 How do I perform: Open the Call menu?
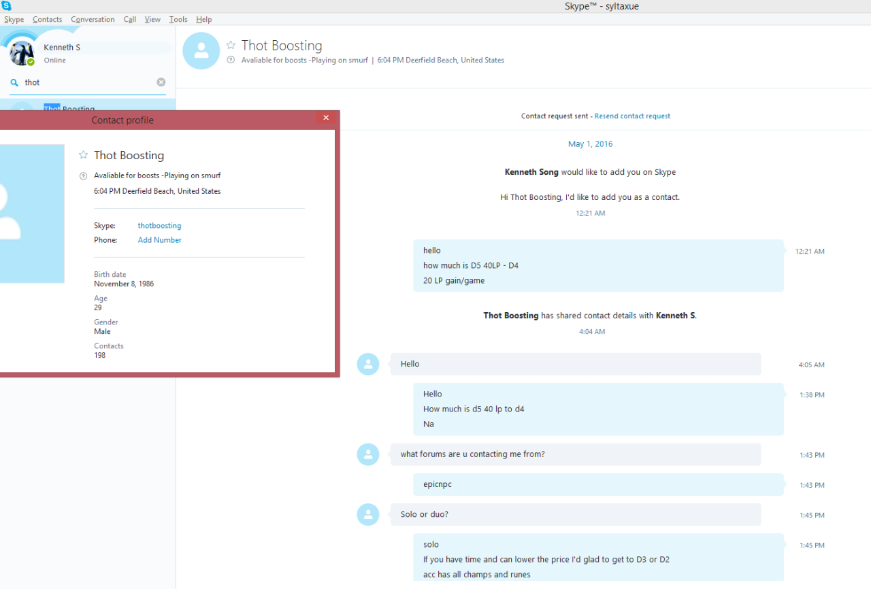tap(129, 20)
